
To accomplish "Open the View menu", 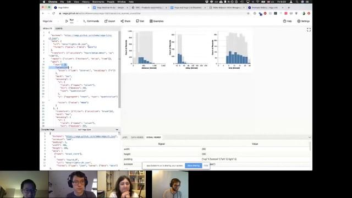I will 76,2.
